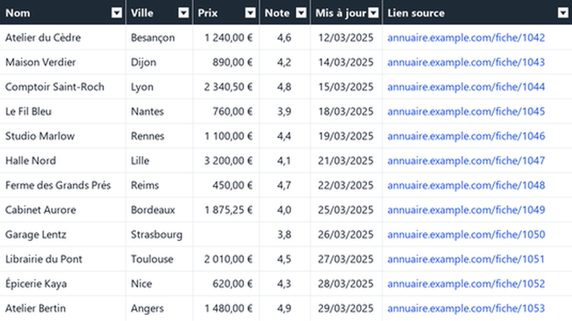572x321 pixels.
Task: Open the Nom column filter dropdown
Action: coord(117,13)
